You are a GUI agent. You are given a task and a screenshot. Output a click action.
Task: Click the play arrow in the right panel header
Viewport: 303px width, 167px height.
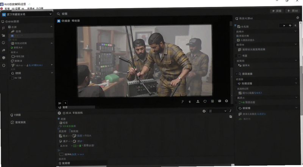point(284,25)
